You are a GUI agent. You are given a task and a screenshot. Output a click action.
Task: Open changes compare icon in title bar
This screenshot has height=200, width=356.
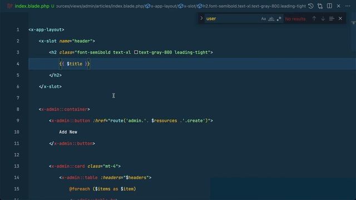tap(320, 6)
